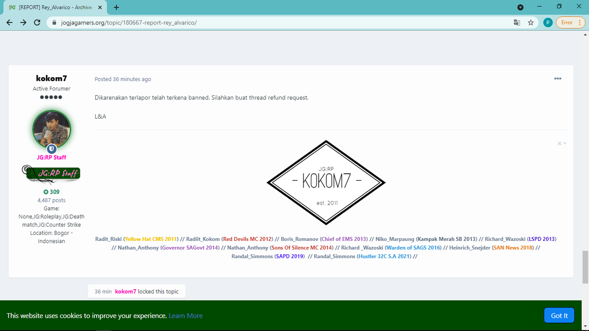Select text Chief of EMS 2013

click(x=344, y=239)
